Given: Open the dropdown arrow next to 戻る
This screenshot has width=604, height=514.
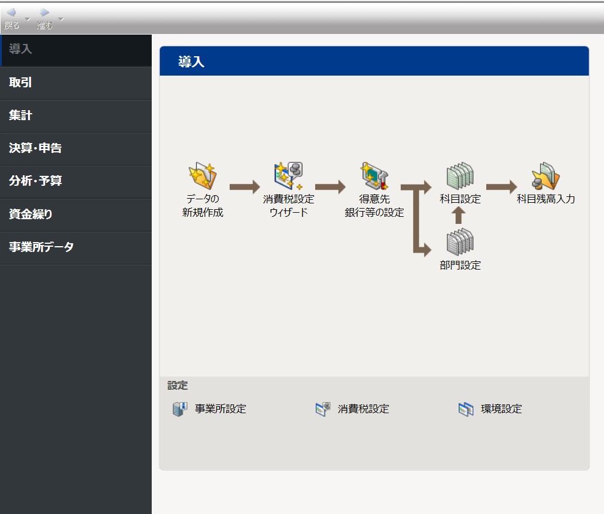Looking at the screenshot, I should pyautogui.click(x=28, y=19).
